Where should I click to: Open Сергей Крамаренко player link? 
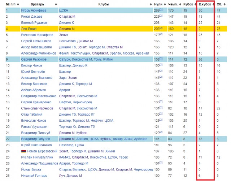pyautogui.click(x=36, y=102)
